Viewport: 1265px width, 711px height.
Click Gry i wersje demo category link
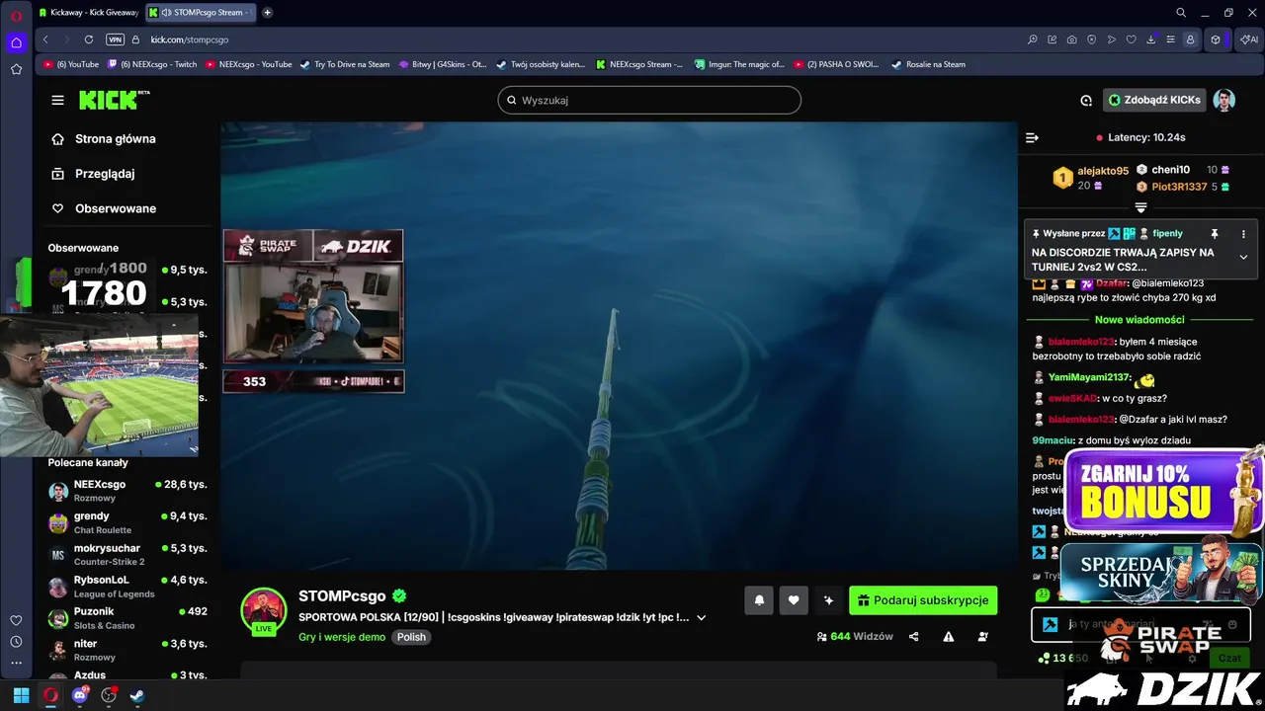tap(342, 637)
